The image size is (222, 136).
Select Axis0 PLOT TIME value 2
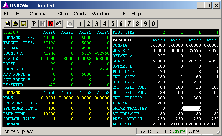click(x=164, y=32)
